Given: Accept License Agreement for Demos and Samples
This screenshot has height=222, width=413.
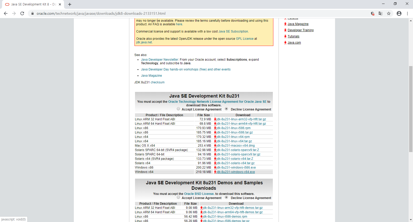Looking at the screenshot, I should (178, 197).
